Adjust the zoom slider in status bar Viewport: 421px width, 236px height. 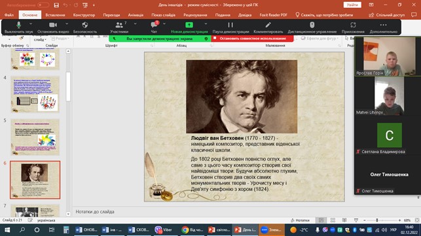pyautogui.click(x=377, y=220)
